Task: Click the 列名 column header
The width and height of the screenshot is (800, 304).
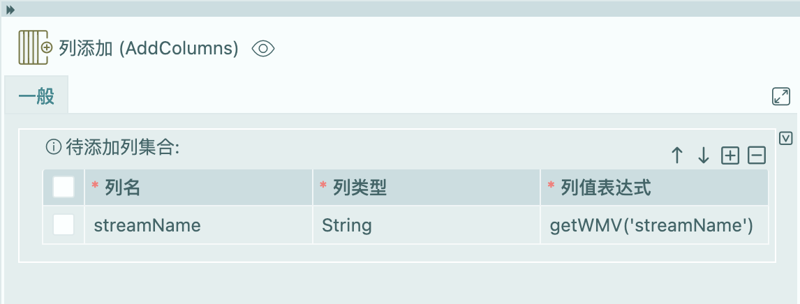Action: [123, 187]
